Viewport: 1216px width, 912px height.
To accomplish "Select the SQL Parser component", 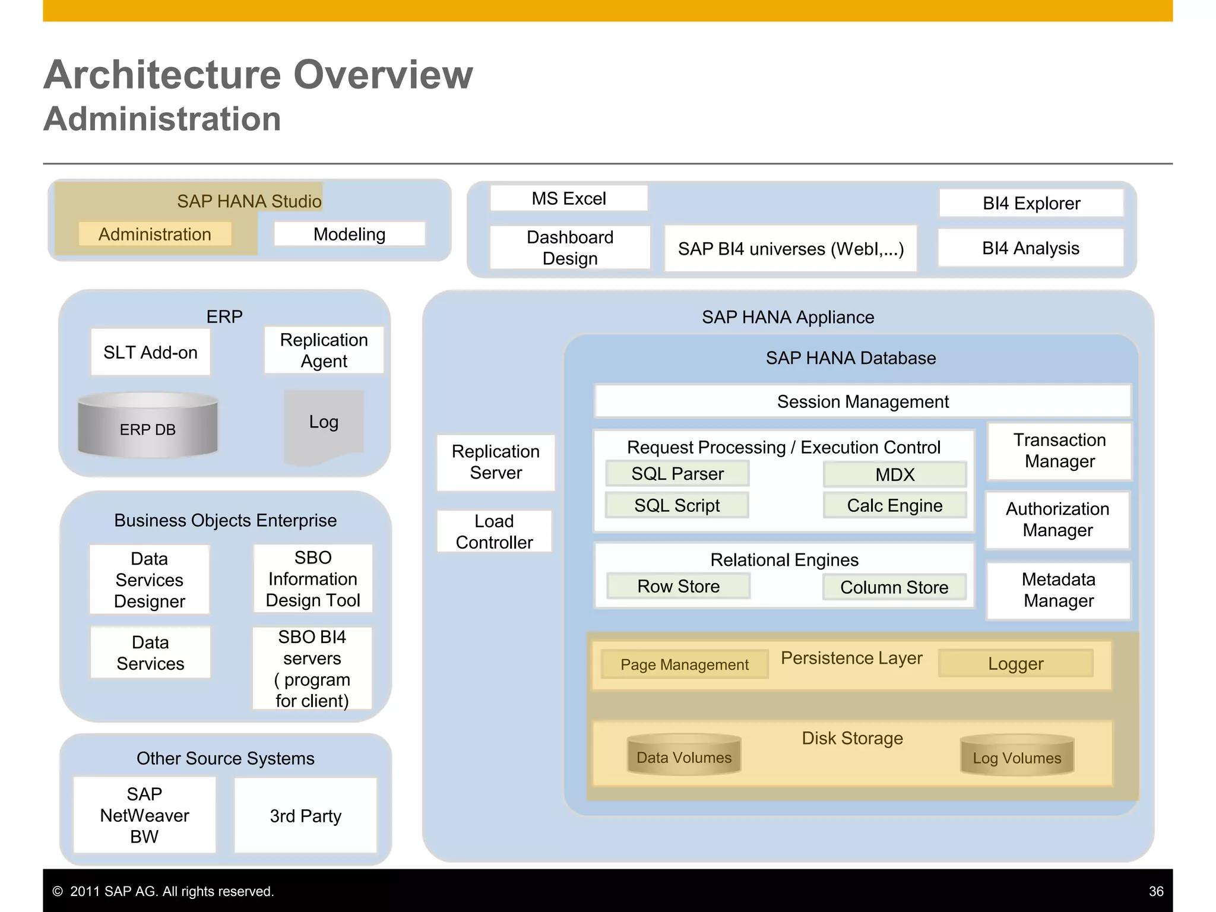I will 677,473.
